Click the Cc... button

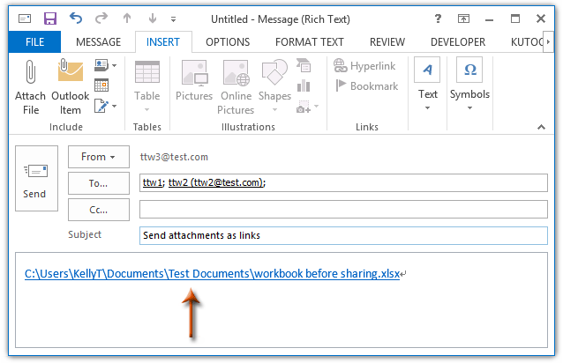pos(99,210)
